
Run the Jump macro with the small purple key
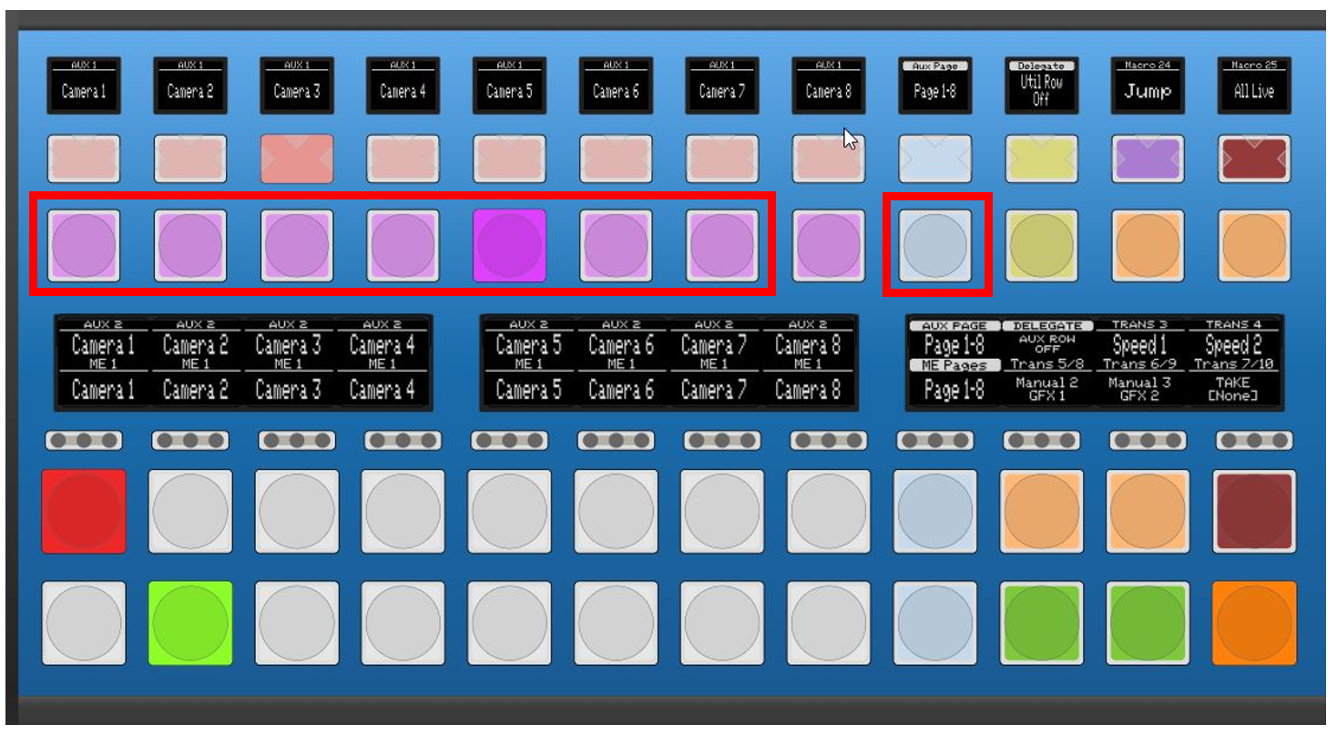tap(1148, 159)
